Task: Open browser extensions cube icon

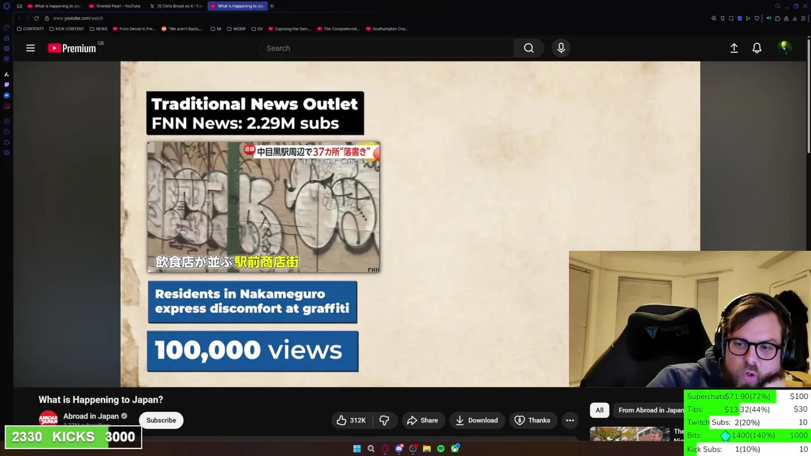Action: pyautogui.click(x=777, y=18)
